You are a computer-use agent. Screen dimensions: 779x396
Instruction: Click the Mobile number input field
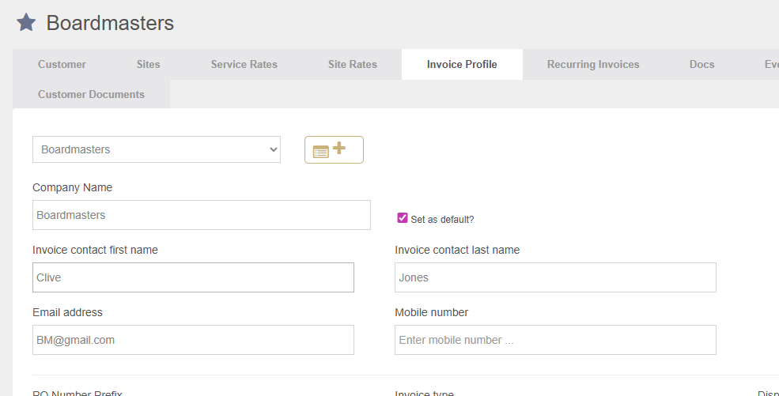[555, 340]
